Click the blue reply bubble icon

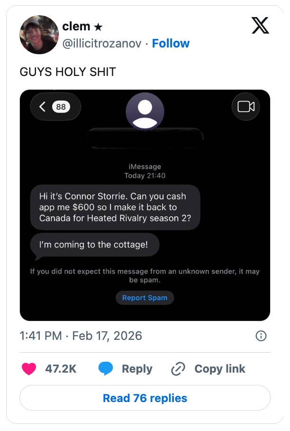click(105, 369)
